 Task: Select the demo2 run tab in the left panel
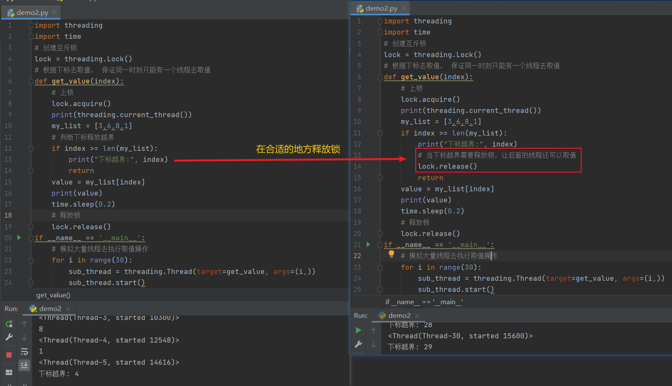pyautogui.click(x=50, y=308)
